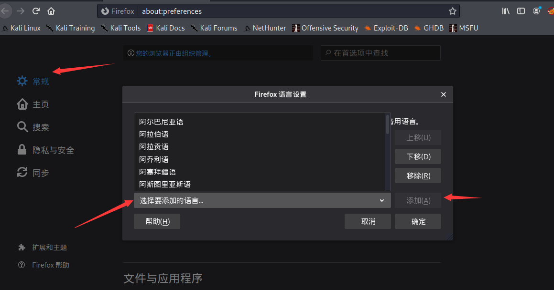This screenshot has width=554, height=290.
Task: Click the 添加(A) button
Action: click(x=418, y=200)
